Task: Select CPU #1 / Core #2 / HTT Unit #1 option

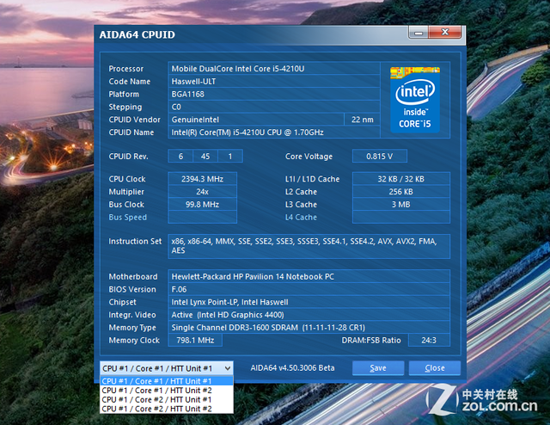Action: (x=166, y=399)
